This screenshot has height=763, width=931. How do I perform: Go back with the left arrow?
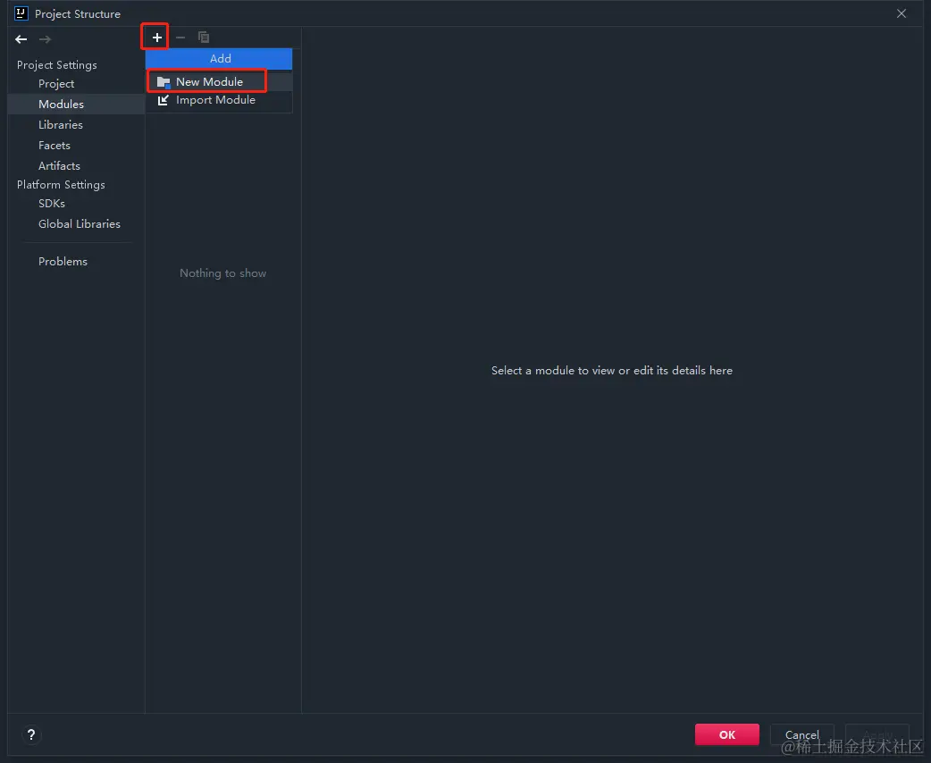click(21, 39)
